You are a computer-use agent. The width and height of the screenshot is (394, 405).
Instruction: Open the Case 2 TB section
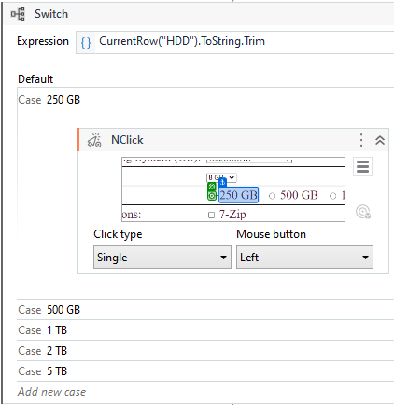(x=205, y=351)
